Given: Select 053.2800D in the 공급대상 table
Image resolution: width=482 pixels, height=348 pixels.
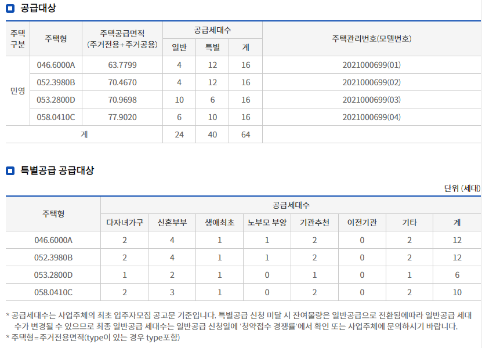Looking at the screenshot, I should tap(56, 100).
